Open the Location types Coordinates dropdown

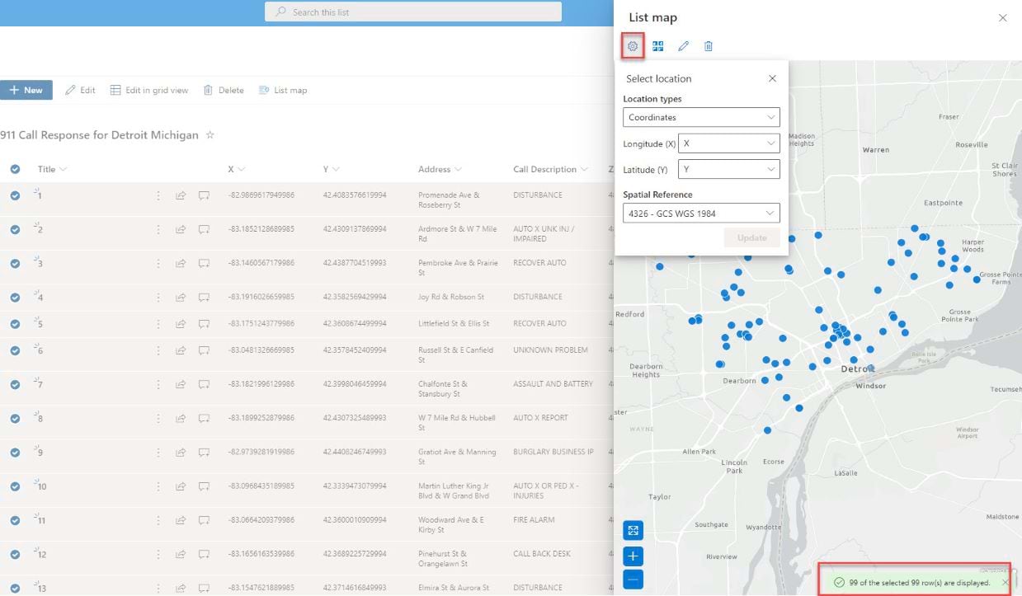[701, 118]
